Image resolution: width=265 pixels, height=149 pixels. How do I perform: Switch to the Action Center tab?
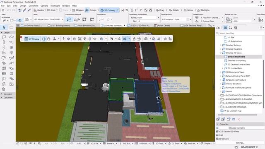click(x=162, y=26)
